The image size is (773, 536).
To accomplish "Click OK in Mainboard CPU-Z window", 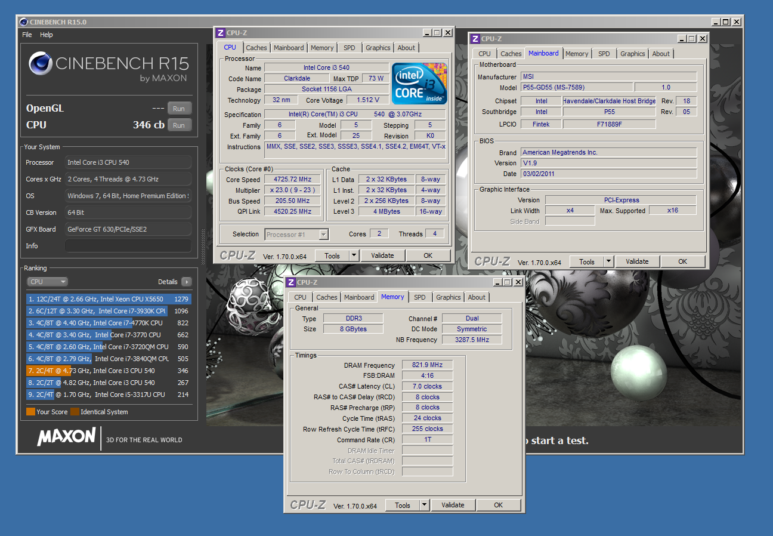I will [682, 261].
